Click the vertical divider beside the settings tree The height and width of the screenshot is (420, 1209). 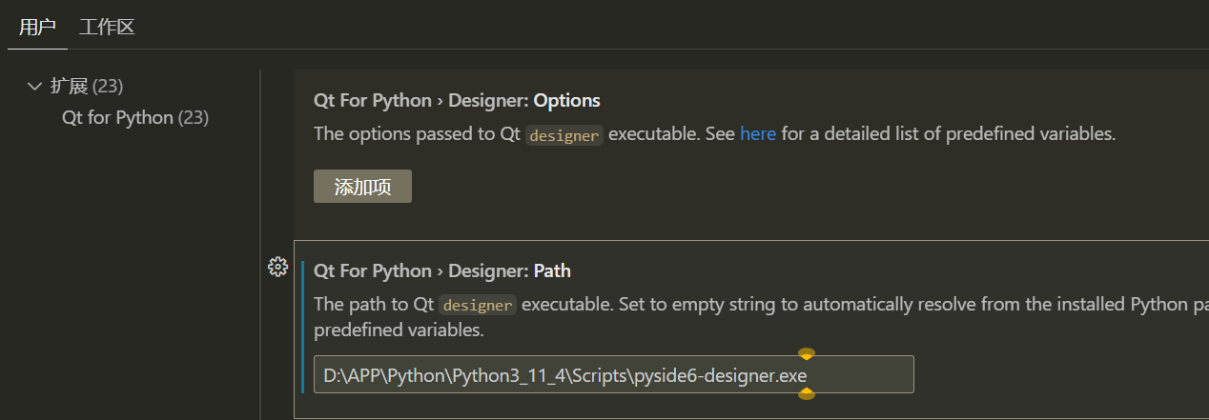pos(260,238)
